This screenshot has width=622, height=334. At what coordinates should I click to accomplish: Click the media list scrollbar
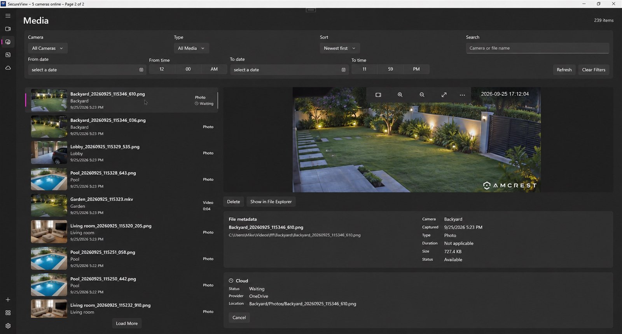tap(218, 101)
